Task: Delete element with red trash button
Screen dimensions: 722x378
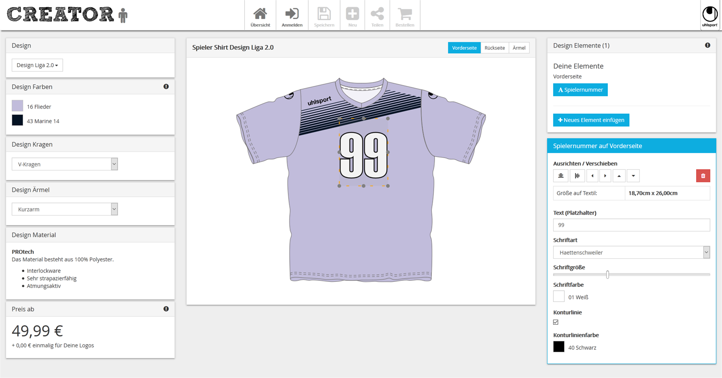Action: 703,176
